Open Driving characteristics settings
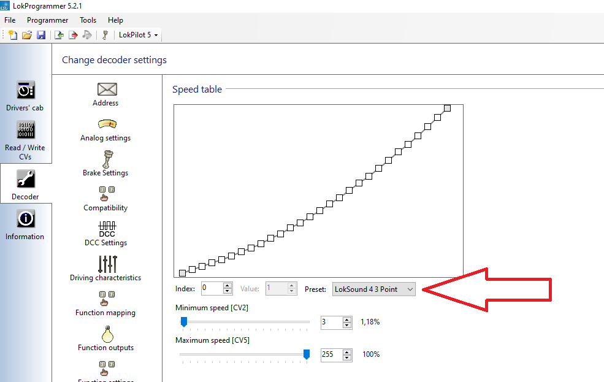 point(106,269)
